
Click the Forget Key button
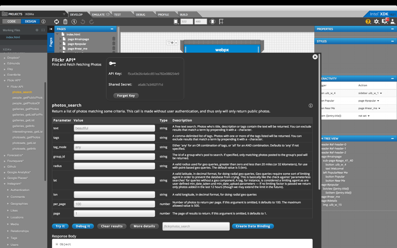click(x=126, y=96)
